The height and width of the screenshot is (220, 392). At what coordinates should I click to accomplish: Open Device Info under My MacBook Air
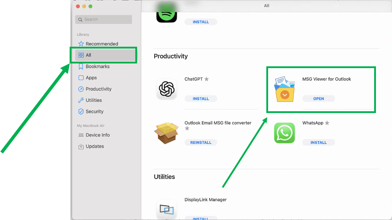(x=97, y=135)
